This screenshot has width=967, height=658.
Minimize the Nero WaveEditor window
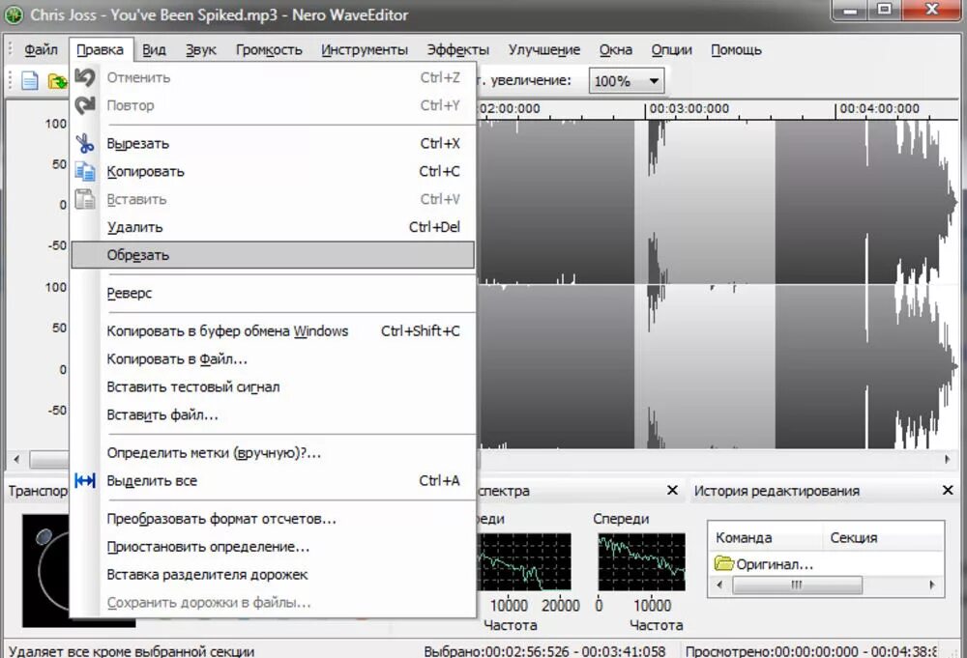850,11
